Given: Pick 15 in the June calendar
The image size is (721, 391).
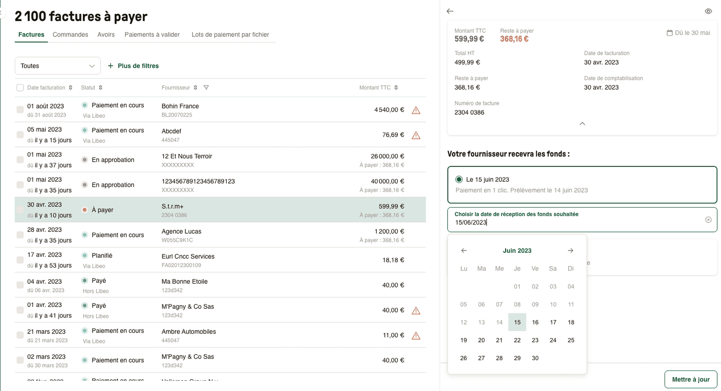Looking at the screenshot, I should point(517,322).
